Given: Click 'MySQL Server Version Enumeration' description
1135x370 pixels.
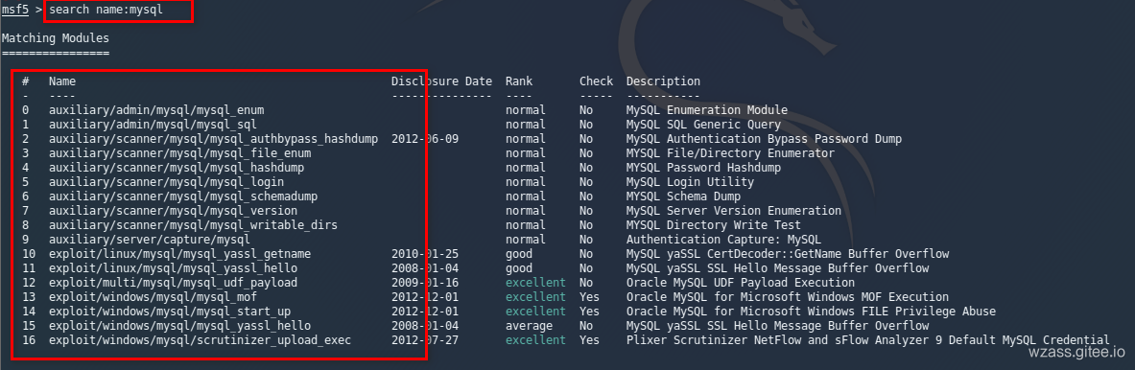Looking at the screenshot, I should [x=733, y=211].
